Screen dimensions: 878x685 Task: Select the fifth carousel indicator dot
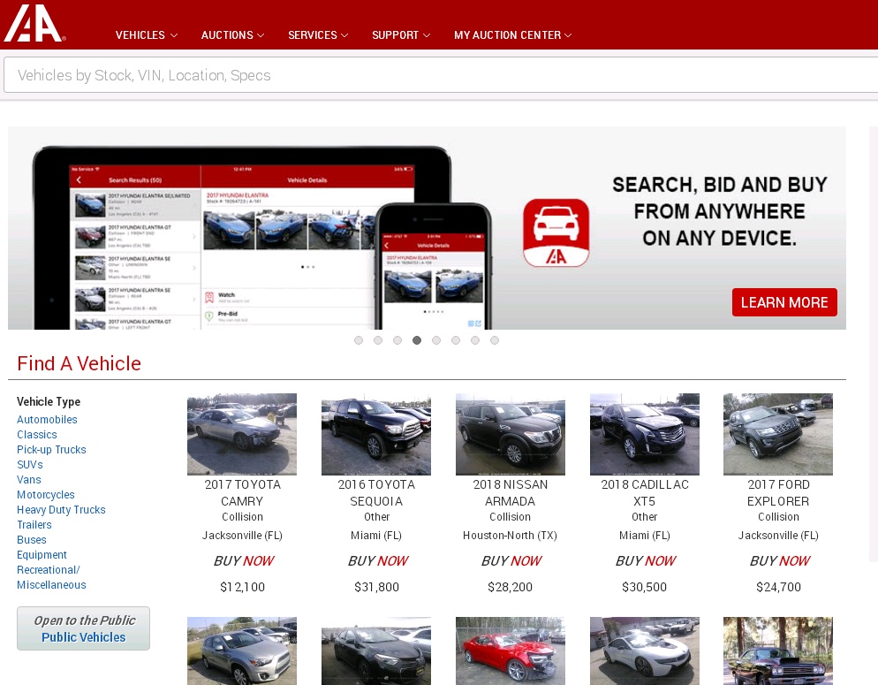point(436,340)
